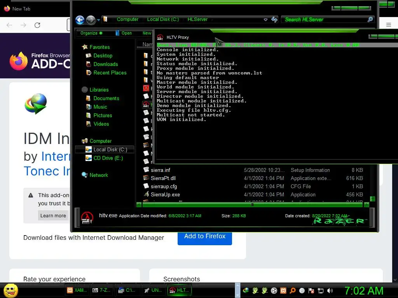
Task: Click XAMPP icon in system tray
Action: click(283, 291)
